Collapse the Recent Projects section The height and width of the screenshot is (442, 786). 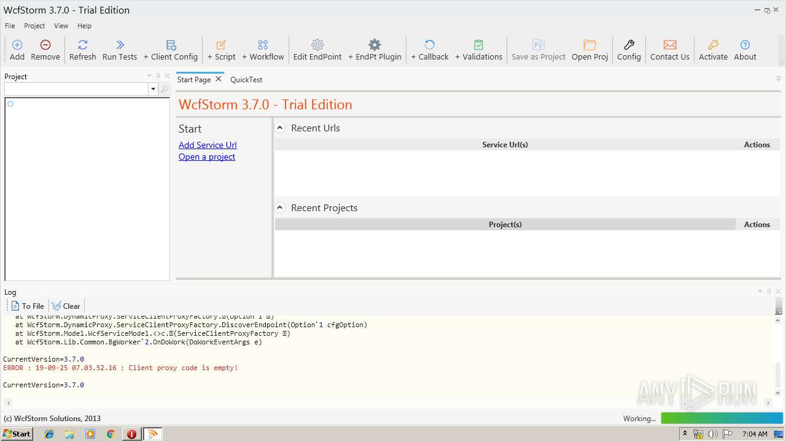[280, 207]
